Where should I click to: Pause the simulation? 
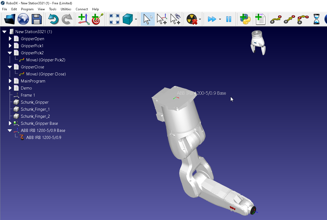229,19
